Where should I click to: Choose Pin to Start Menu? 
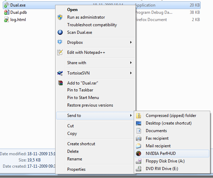(x=95, y=98)
